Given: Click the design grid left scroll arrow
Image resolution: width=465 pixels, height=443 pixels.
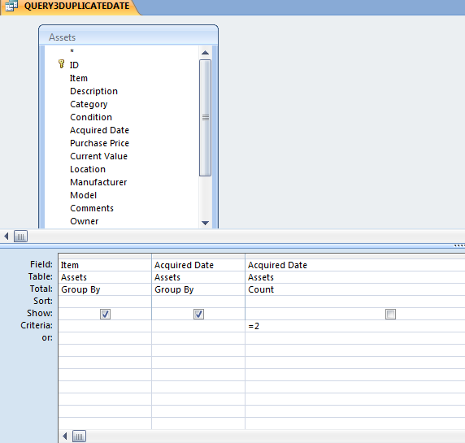Looking at the screenshot, I should [x=65, y=436].
